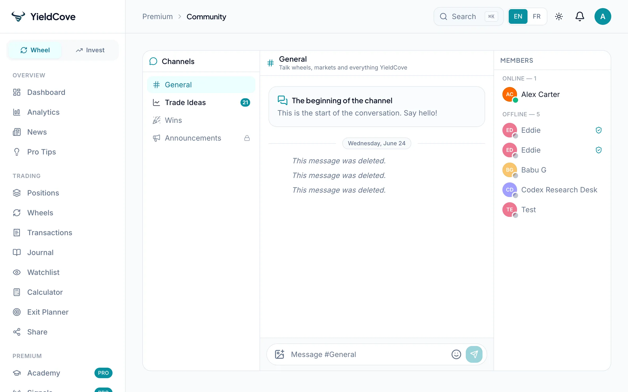The height and width of the screenshot is (392, 628).
Task: Click the beginning of channel chat icon
Action: (x=283, y=100)
